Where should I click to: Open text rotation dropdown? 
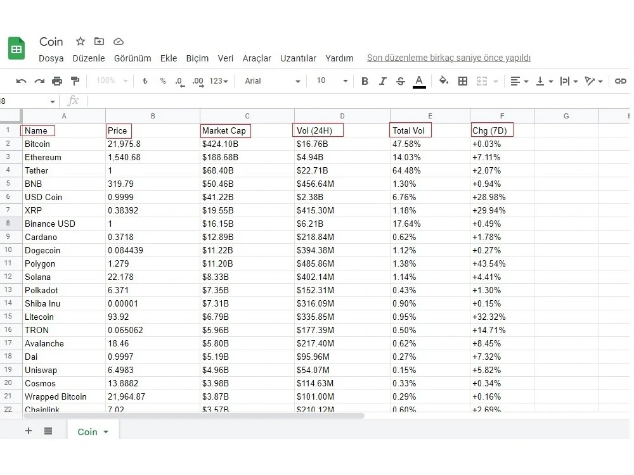tap(594, 81)
